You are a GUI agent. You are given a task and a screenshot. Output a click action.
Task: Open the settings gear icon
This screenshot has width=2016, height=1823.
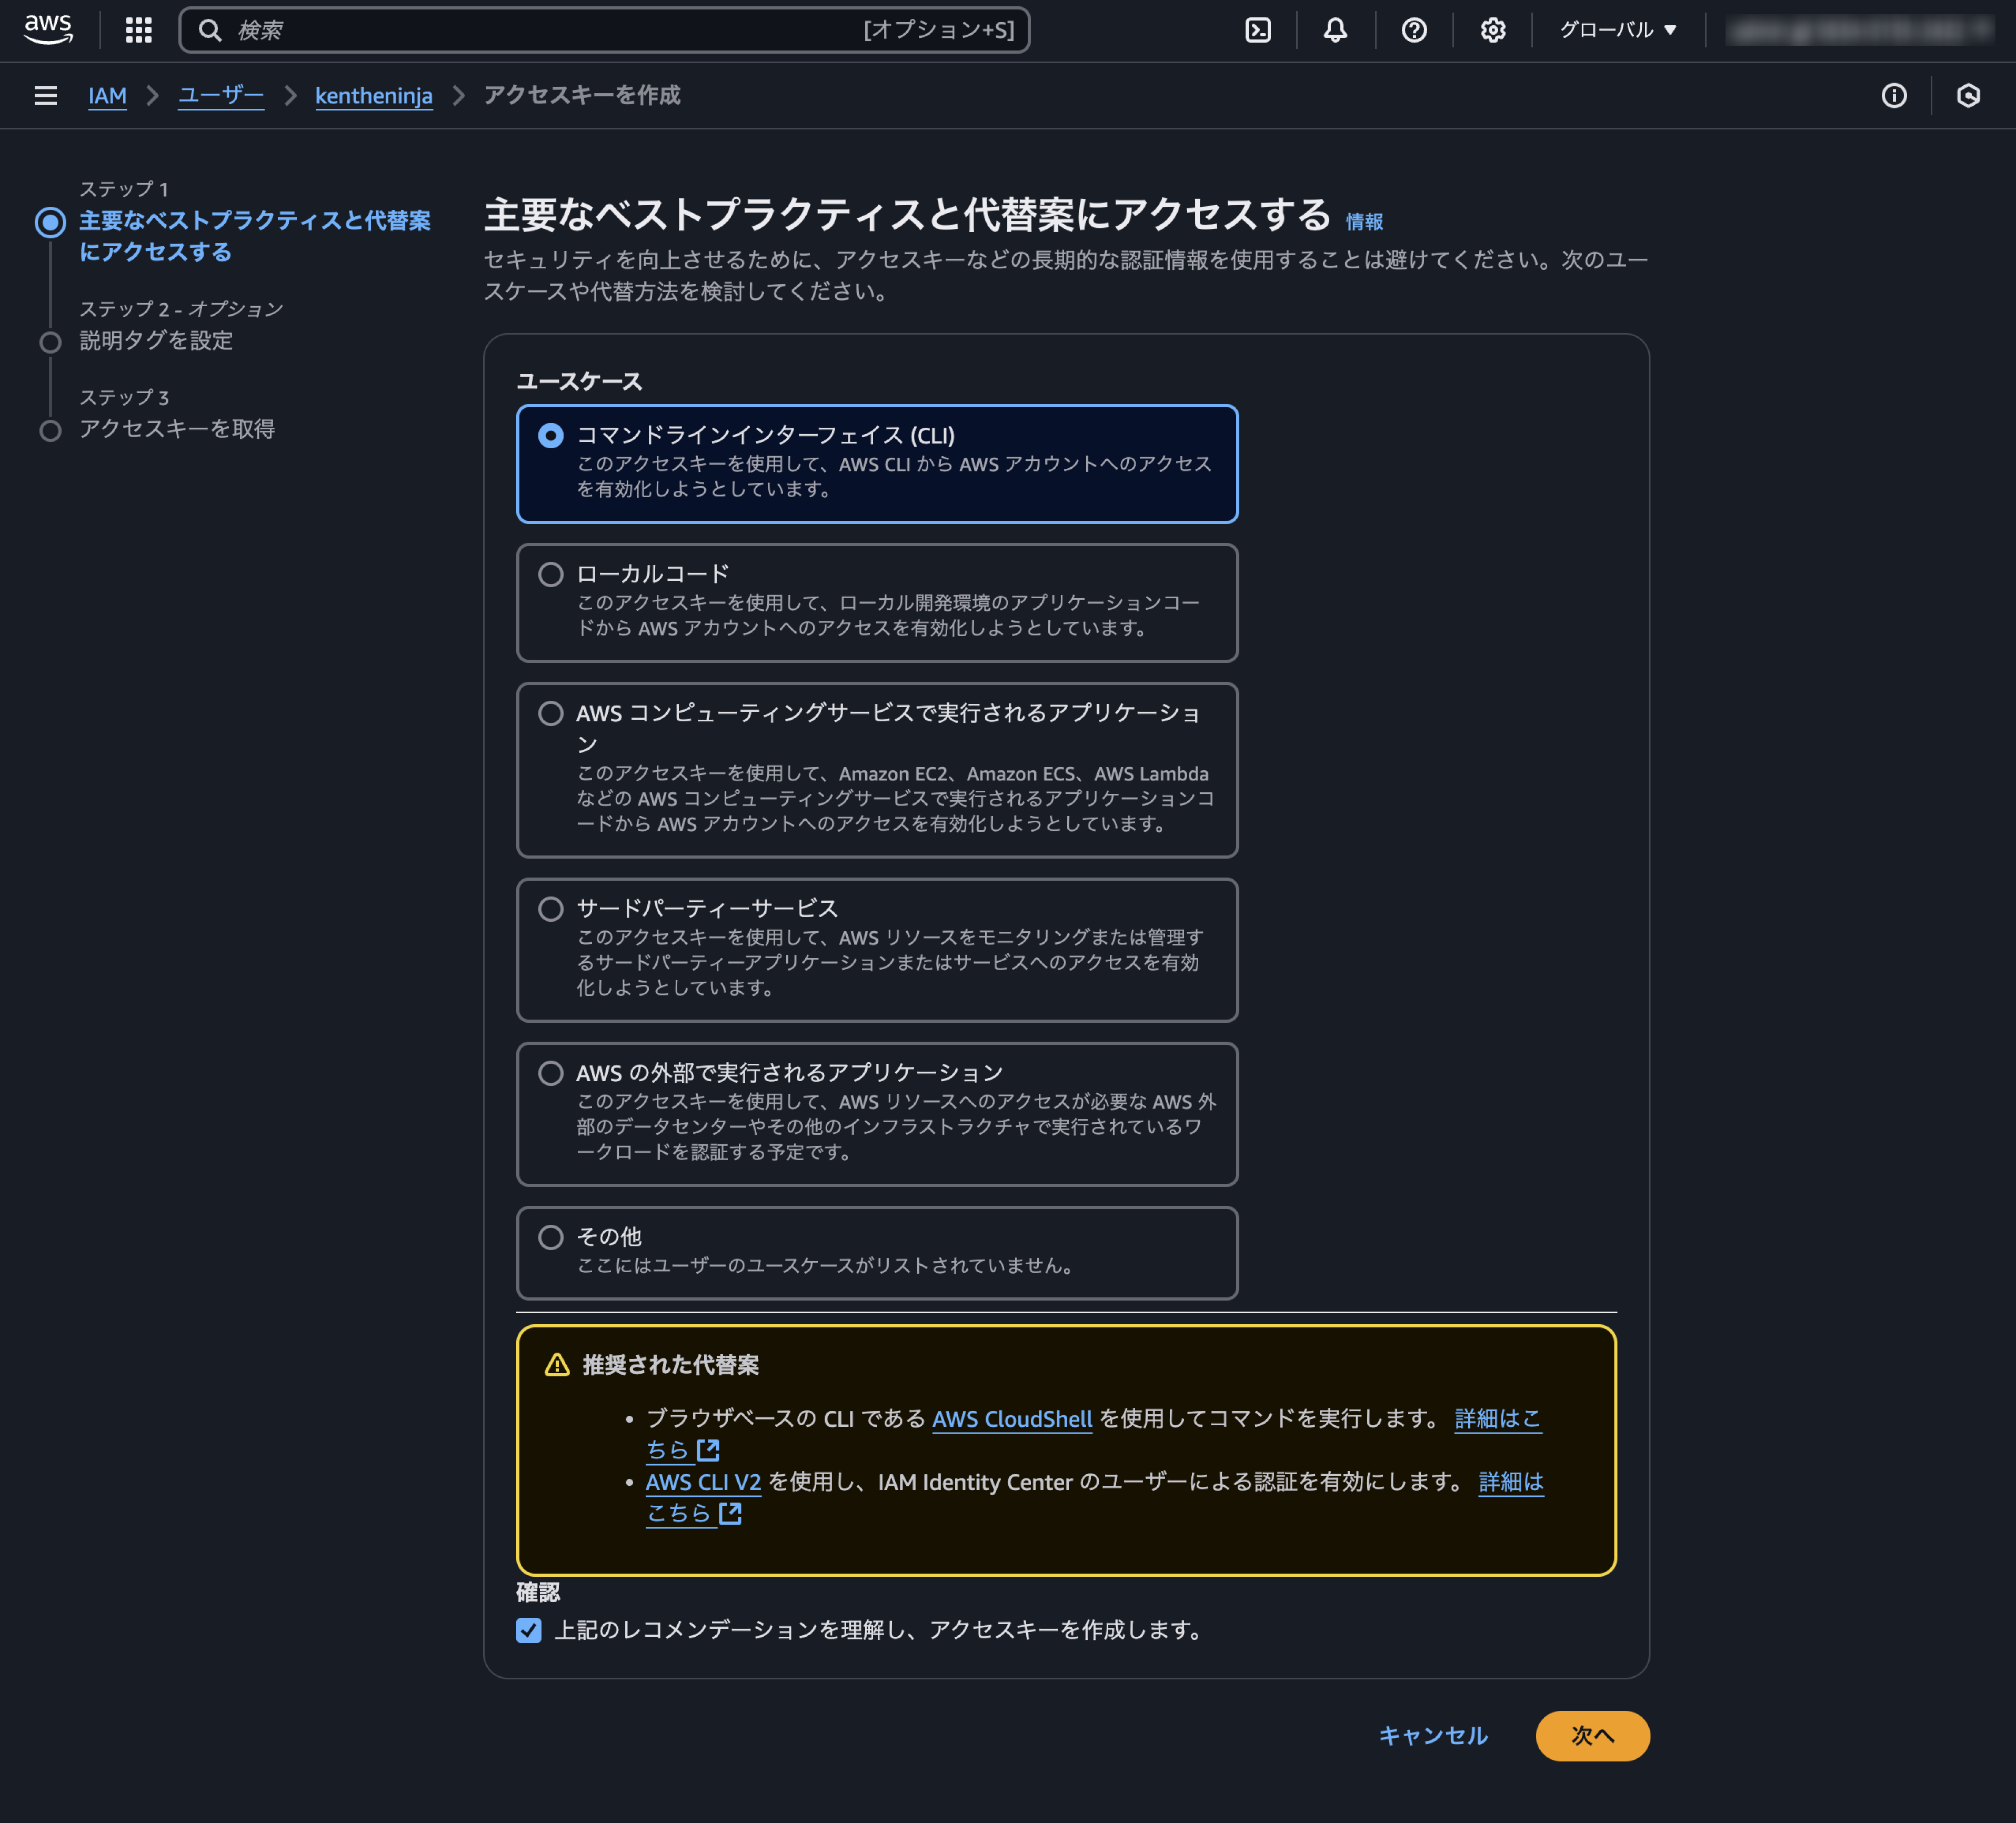(x=1492, y=30)
